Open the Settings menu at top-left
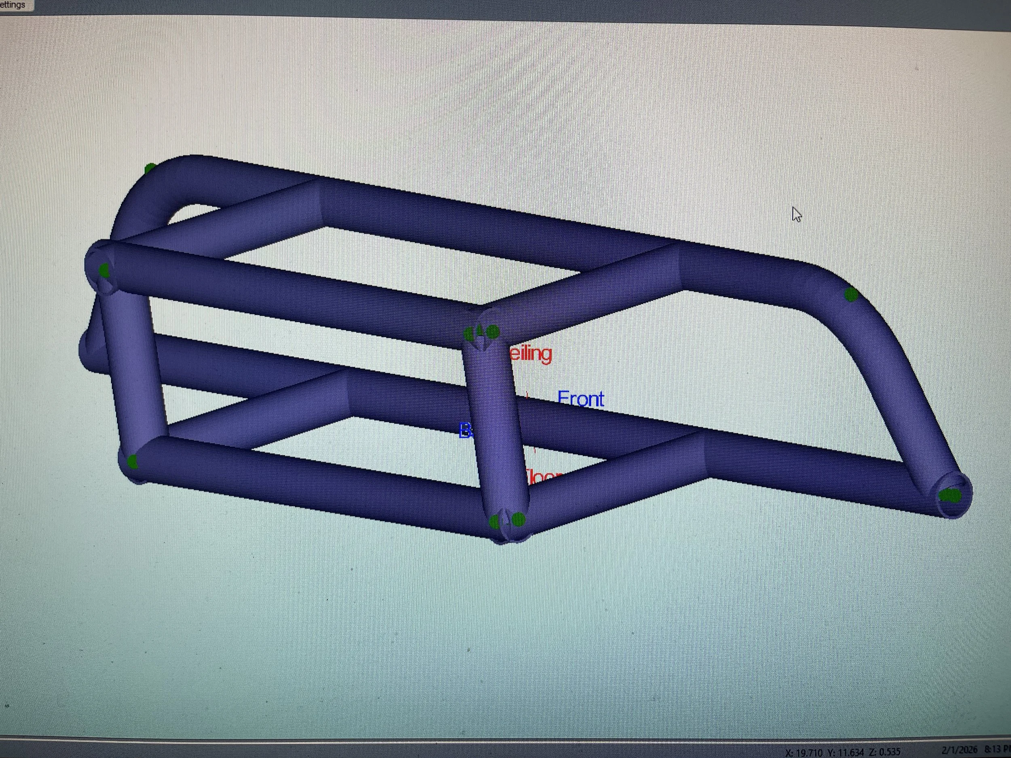The image size is (1011, 758). coord(13,5)
